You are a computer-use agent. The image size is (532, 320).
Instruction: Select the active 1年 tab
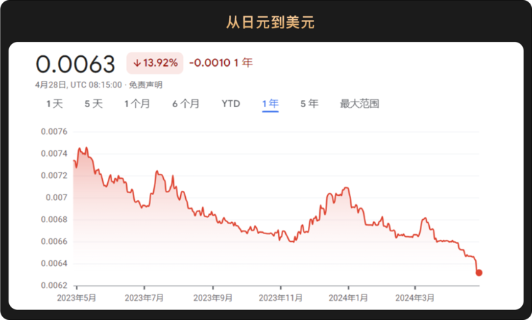(x=270, y=104)
